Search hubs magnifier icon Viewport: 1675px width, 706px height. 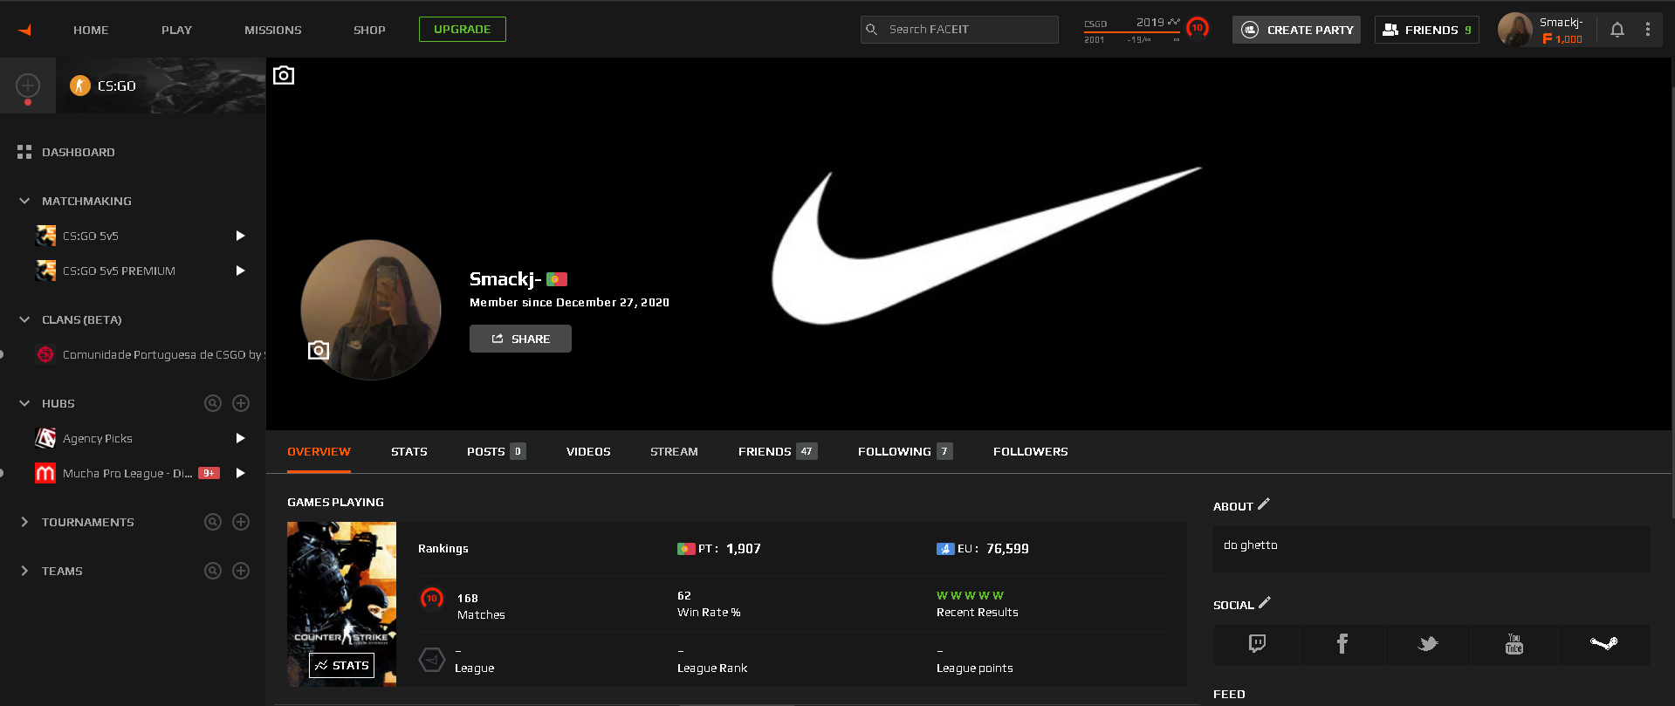(213, 403)
